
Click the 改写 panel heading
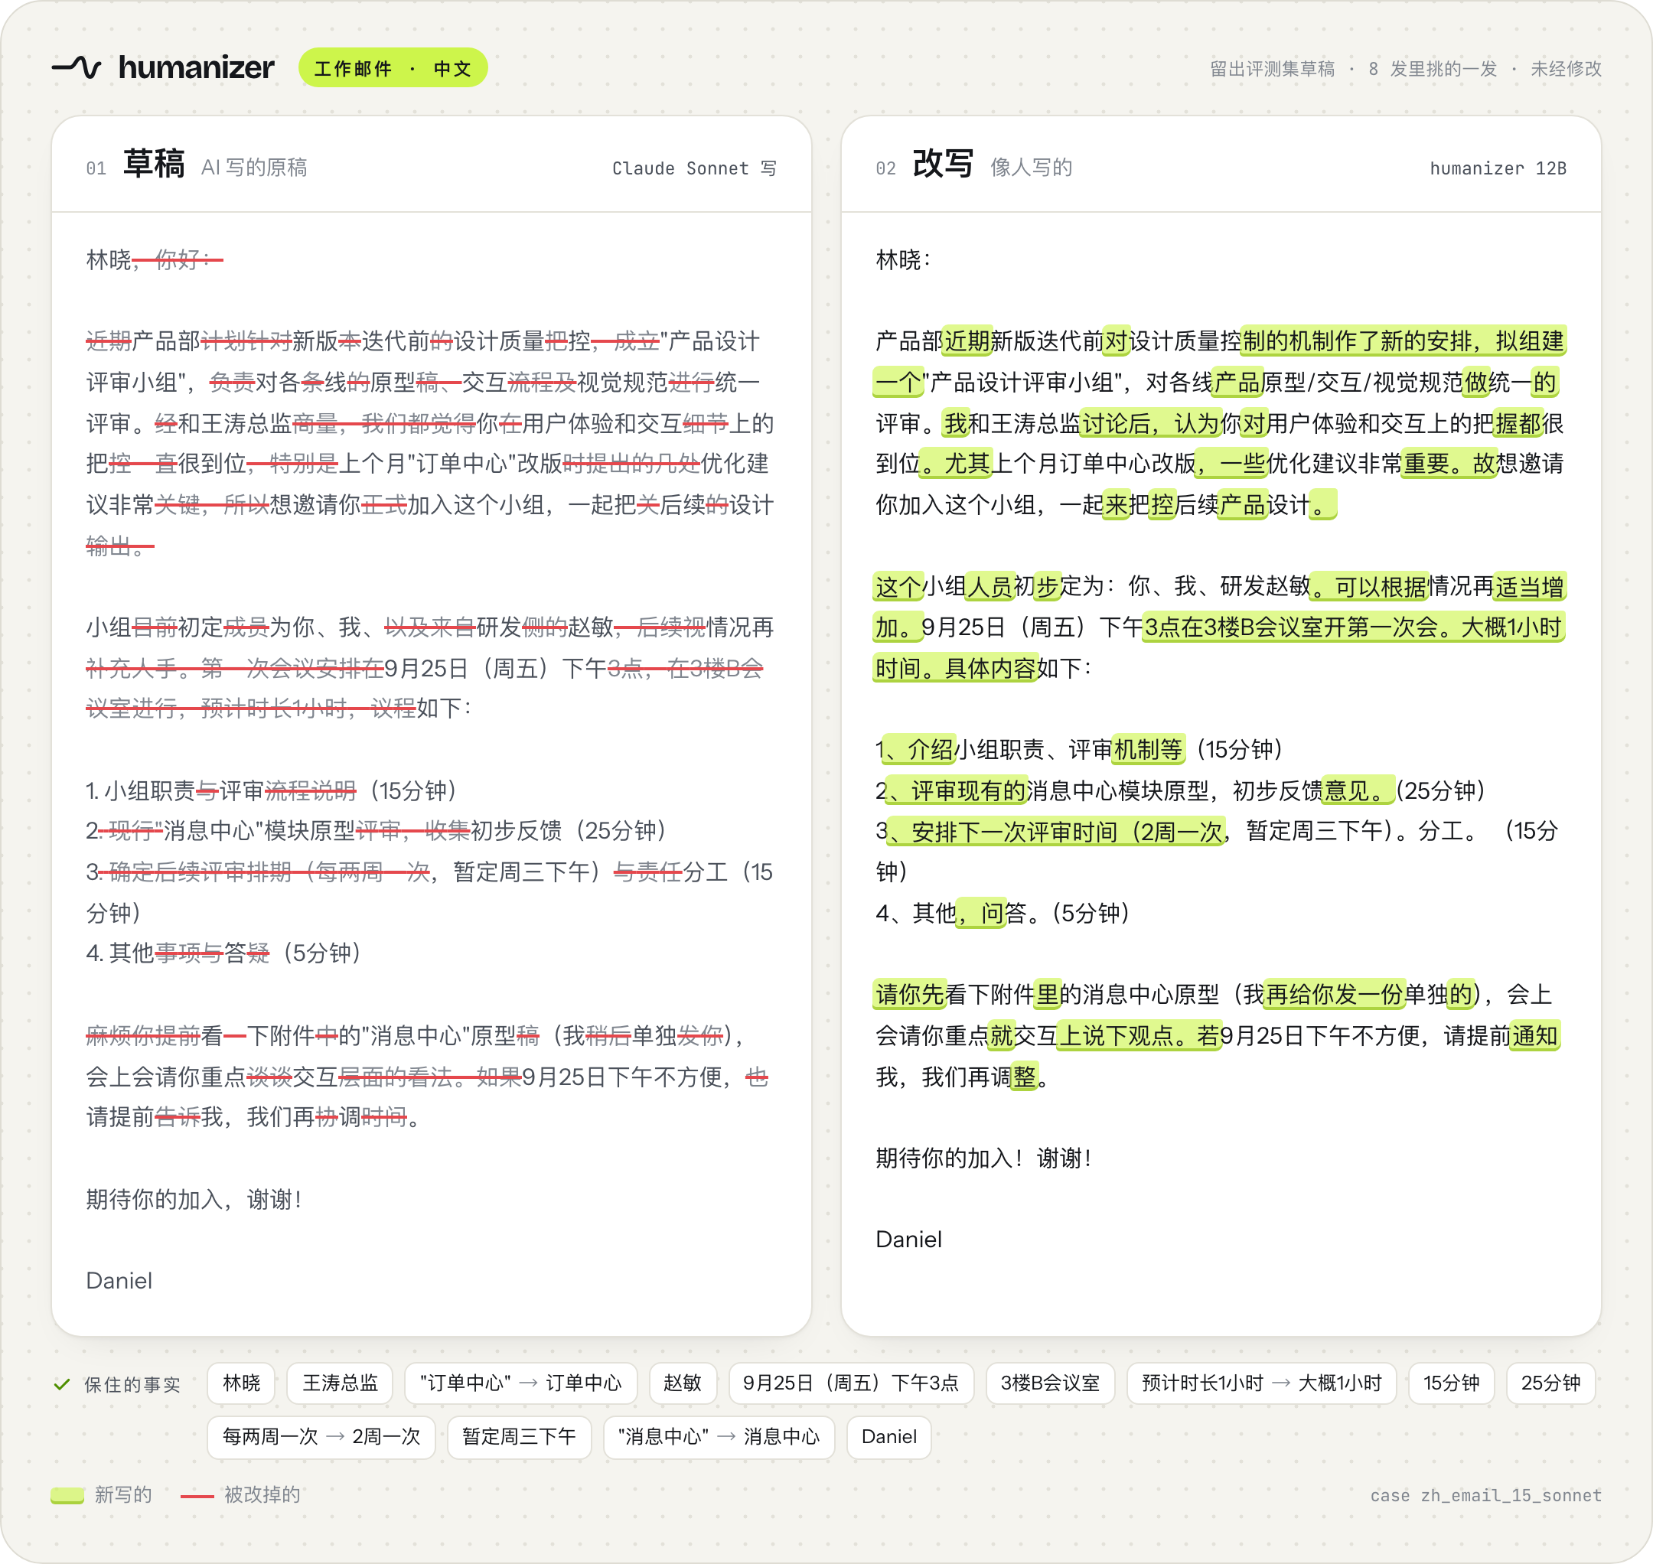(944, 164)
